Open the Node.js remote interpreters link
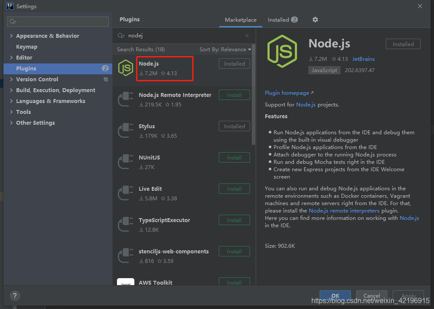The image size is (434, 309). click(344, 211)
